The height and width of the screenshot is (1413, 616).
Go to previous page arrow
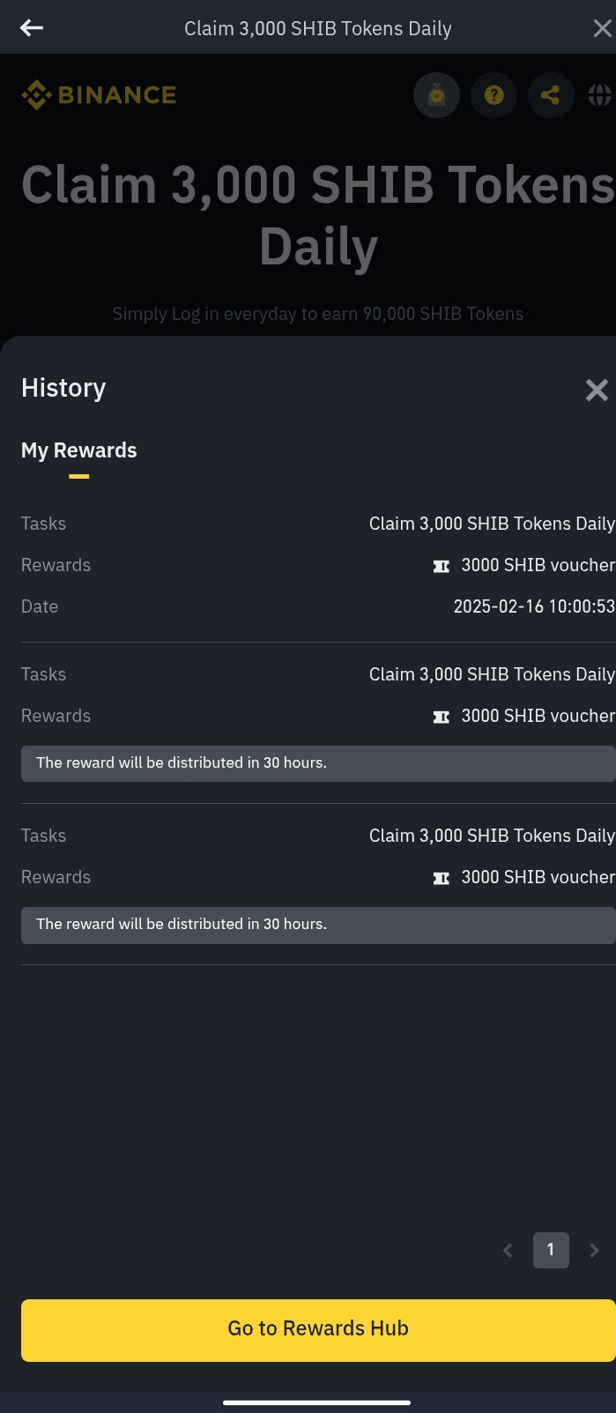508,1250
